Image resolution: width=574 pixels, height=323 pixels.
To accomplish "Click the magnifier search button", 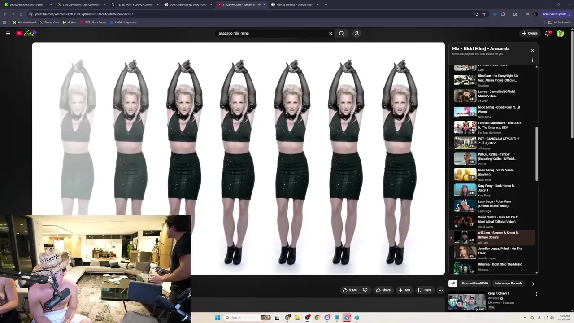I will pos(342,33).
